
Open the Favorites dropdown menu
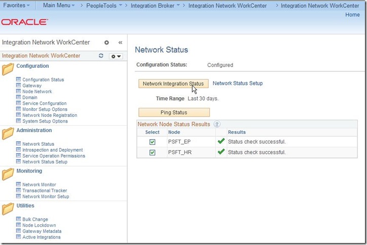pos(16,5)
